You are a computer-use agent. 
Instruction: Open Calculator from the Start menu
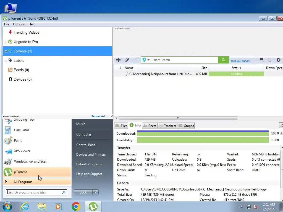point(37,130)
